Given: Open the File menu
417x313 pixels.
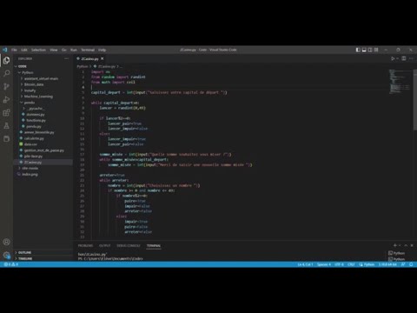Looking at the screenshot, I should 14,50.
